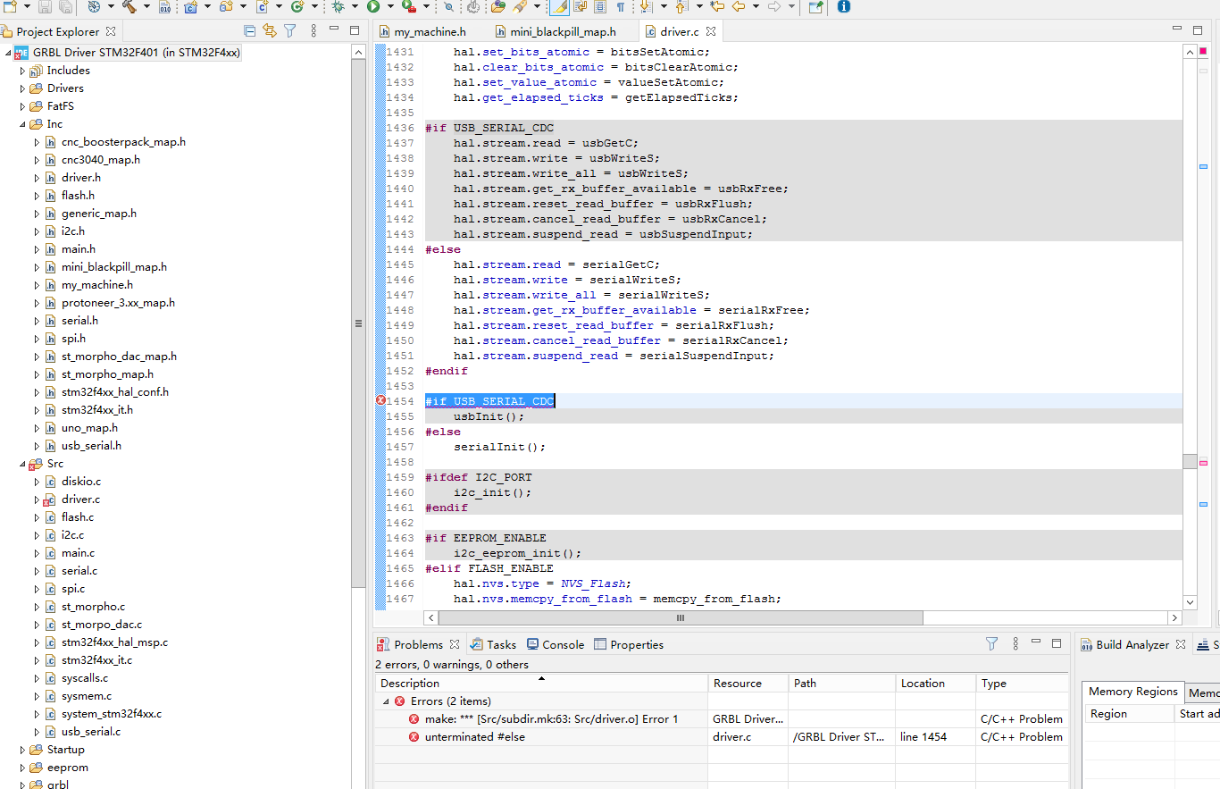The image size is (1220, 789).
Task: Open the Back history dropdown arrow
Action: pyautogui.click(x=756, y=7)
